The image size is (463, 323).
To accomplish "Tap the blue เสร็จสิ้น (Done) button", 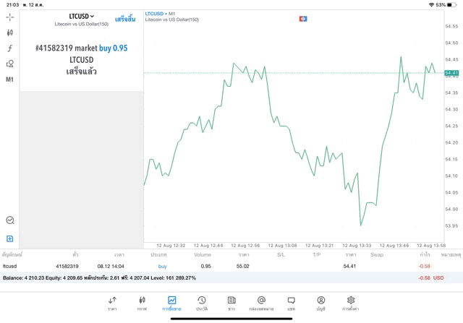I will click(125, 19).
